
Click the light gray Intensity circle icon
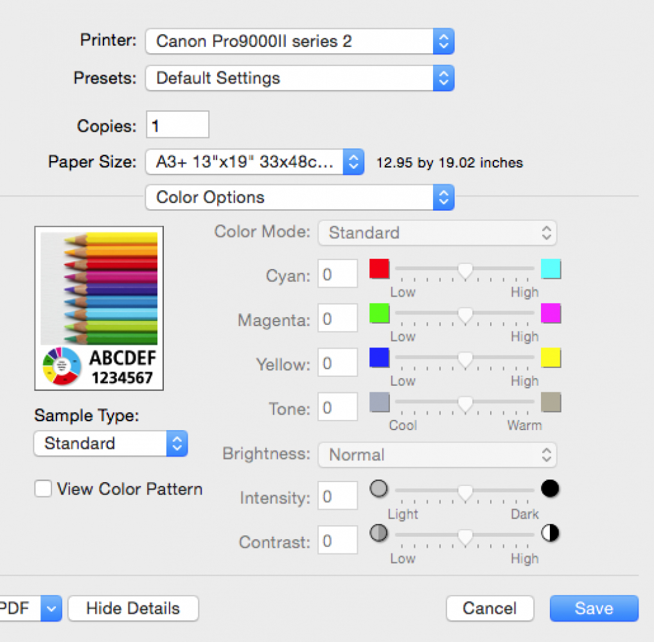point(379,489)
